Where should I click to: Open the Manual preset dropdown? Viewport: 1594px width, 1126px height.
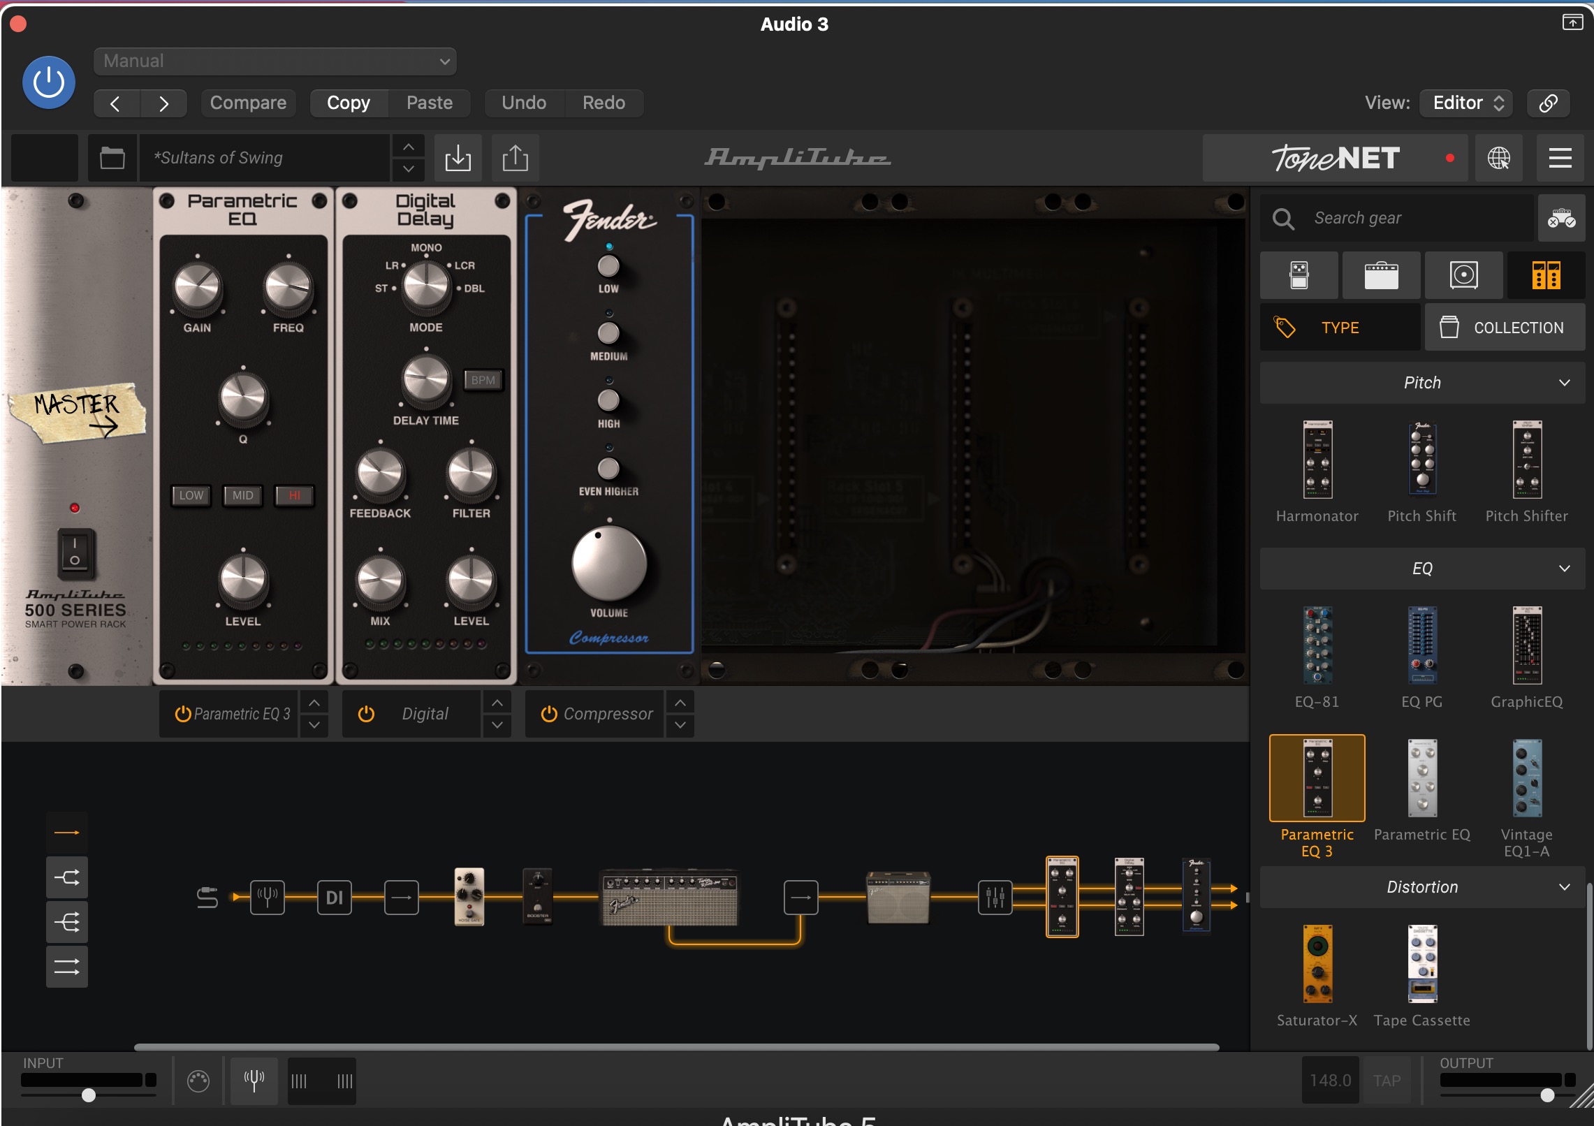275,61
